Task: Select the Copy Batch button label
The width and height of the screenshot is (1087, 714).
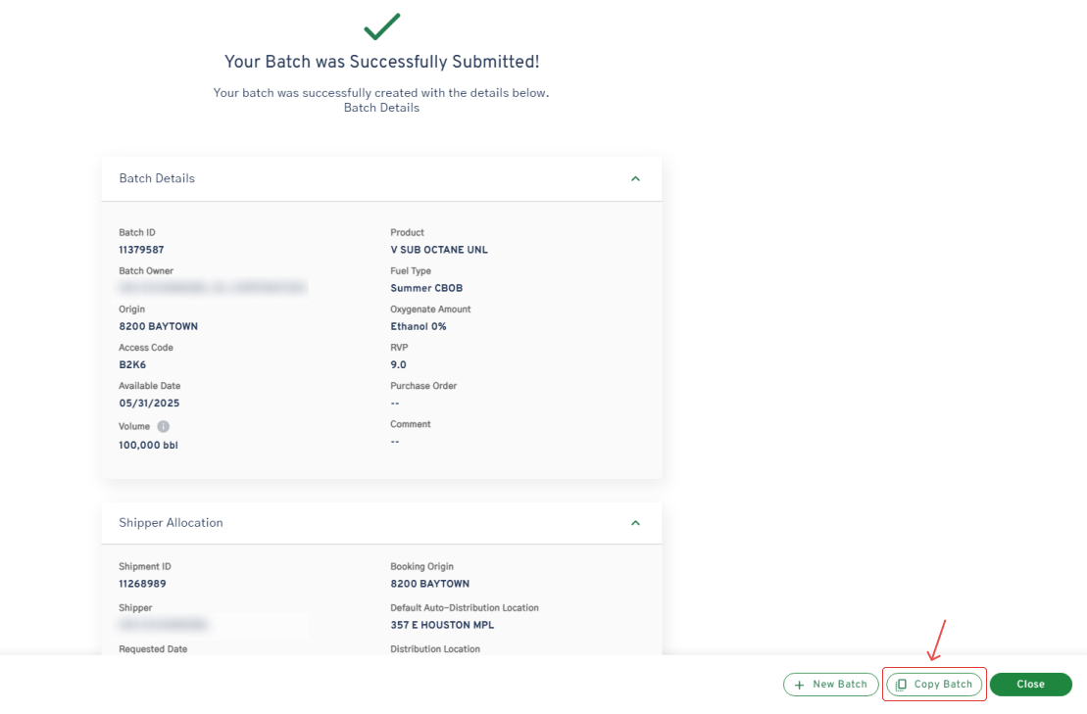Action: 943,685
